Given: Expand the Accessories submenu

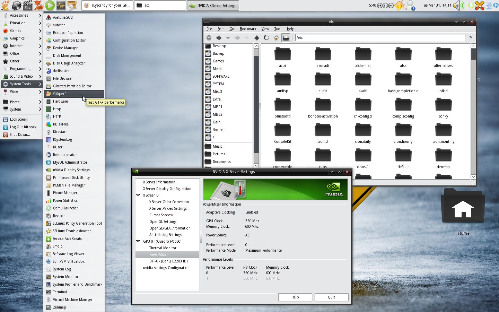Looking at the screenshot, I should (x=21, y=15).
